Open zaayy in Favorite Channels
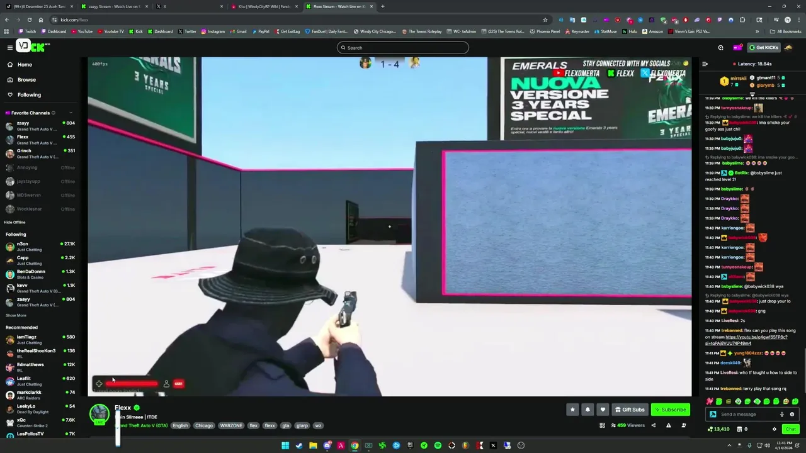Screen dimensions: 806x453 tap(40, 125)
